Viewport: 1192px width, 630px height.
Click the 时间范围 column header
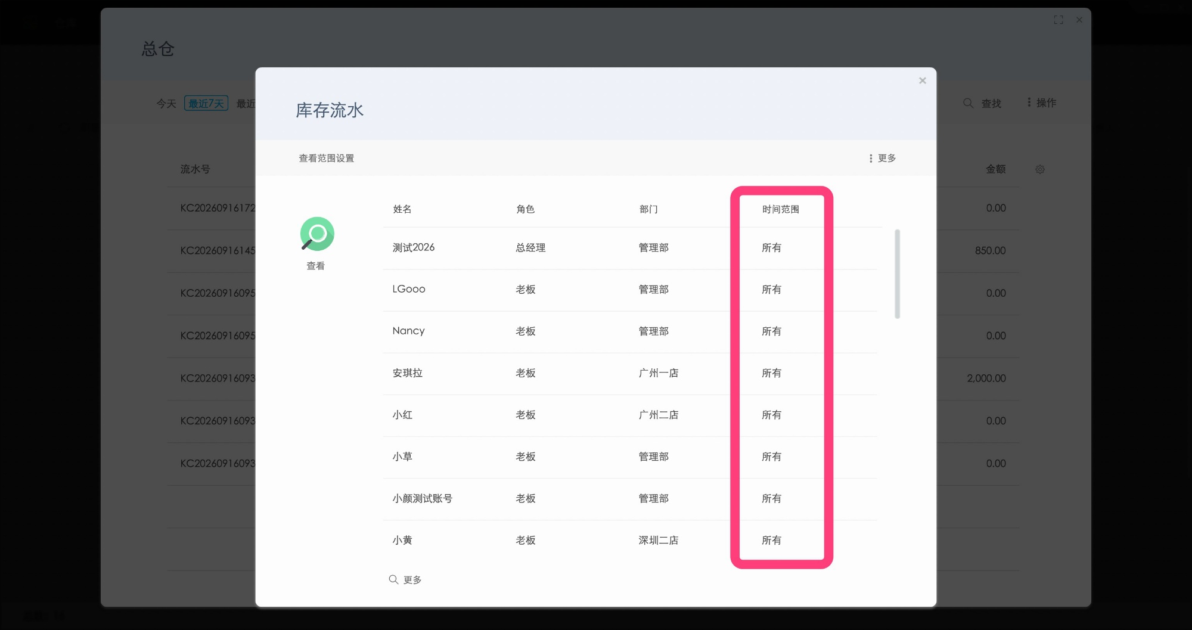781,209
